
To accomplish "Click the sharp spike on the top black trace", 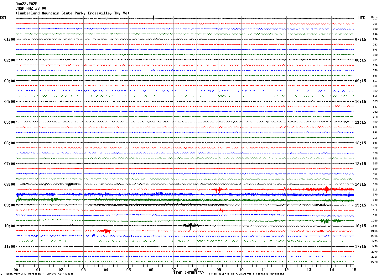I will click(x=153, y=17).
